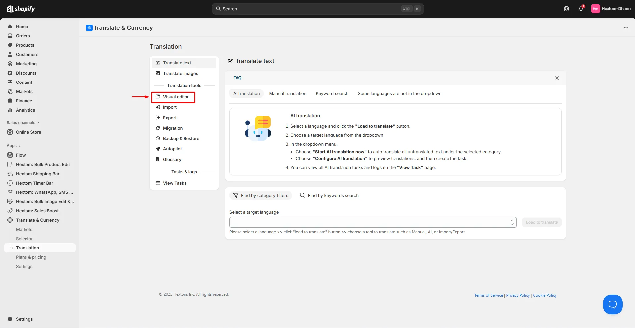635x328 pixels.
Task: Click Hextom: Sales Boost icon
Action: pyautogui.click(x=10, y=211)
